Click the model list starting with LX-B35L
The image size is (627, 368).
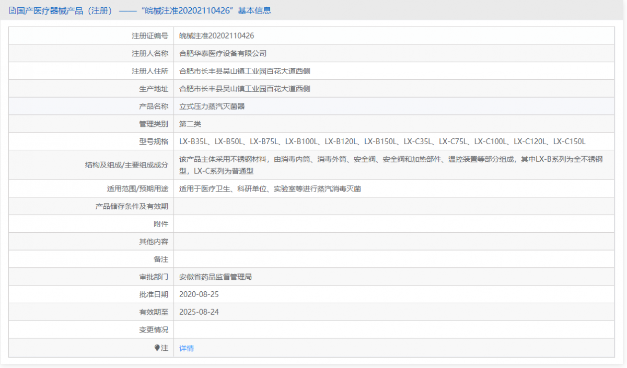click(382, 141)
